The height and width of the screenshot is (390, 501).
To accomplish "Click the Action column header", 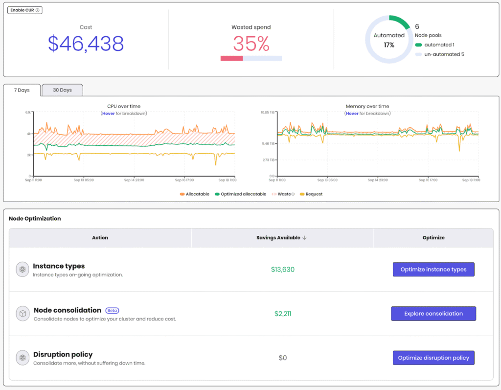I will coord(100,238).
